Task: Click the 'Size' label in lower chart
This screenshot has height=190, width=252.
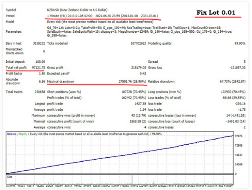Action: click(9, 177)
